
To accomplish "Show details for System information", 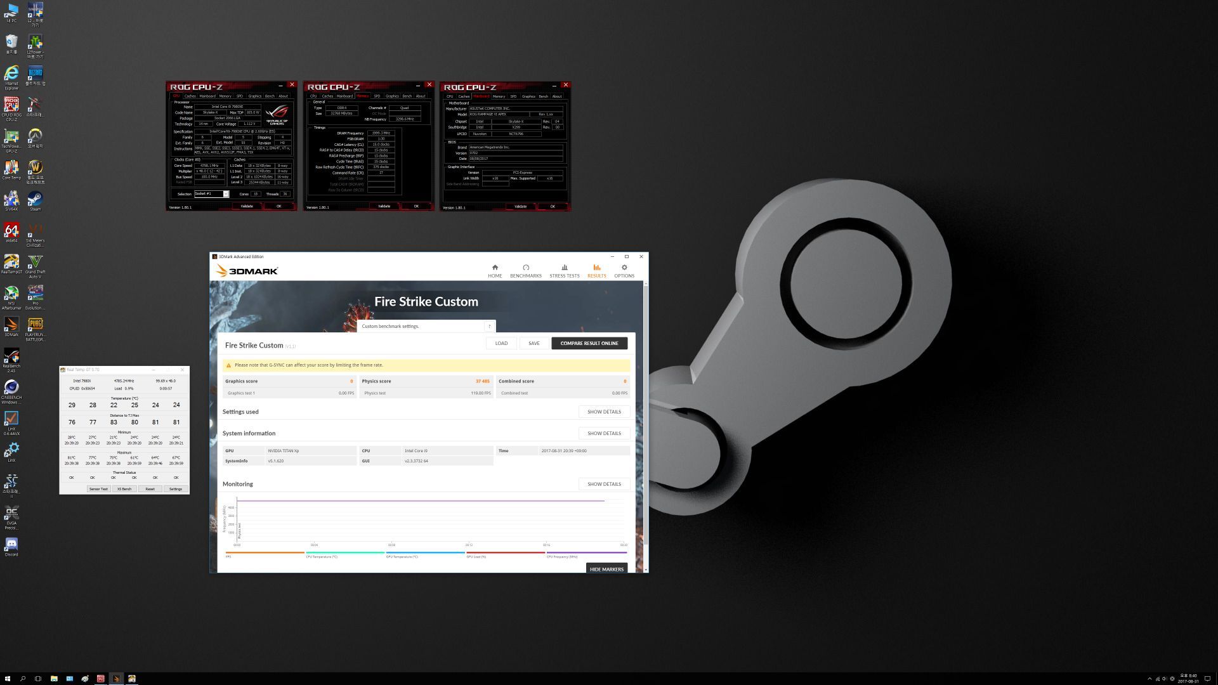I will (604, 433).
